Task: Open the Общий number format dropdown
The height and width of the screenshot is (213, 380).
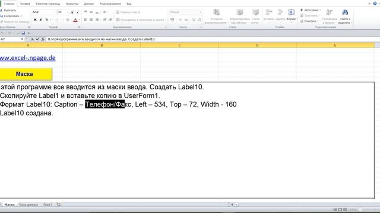Action: click(x=201, y=12)
